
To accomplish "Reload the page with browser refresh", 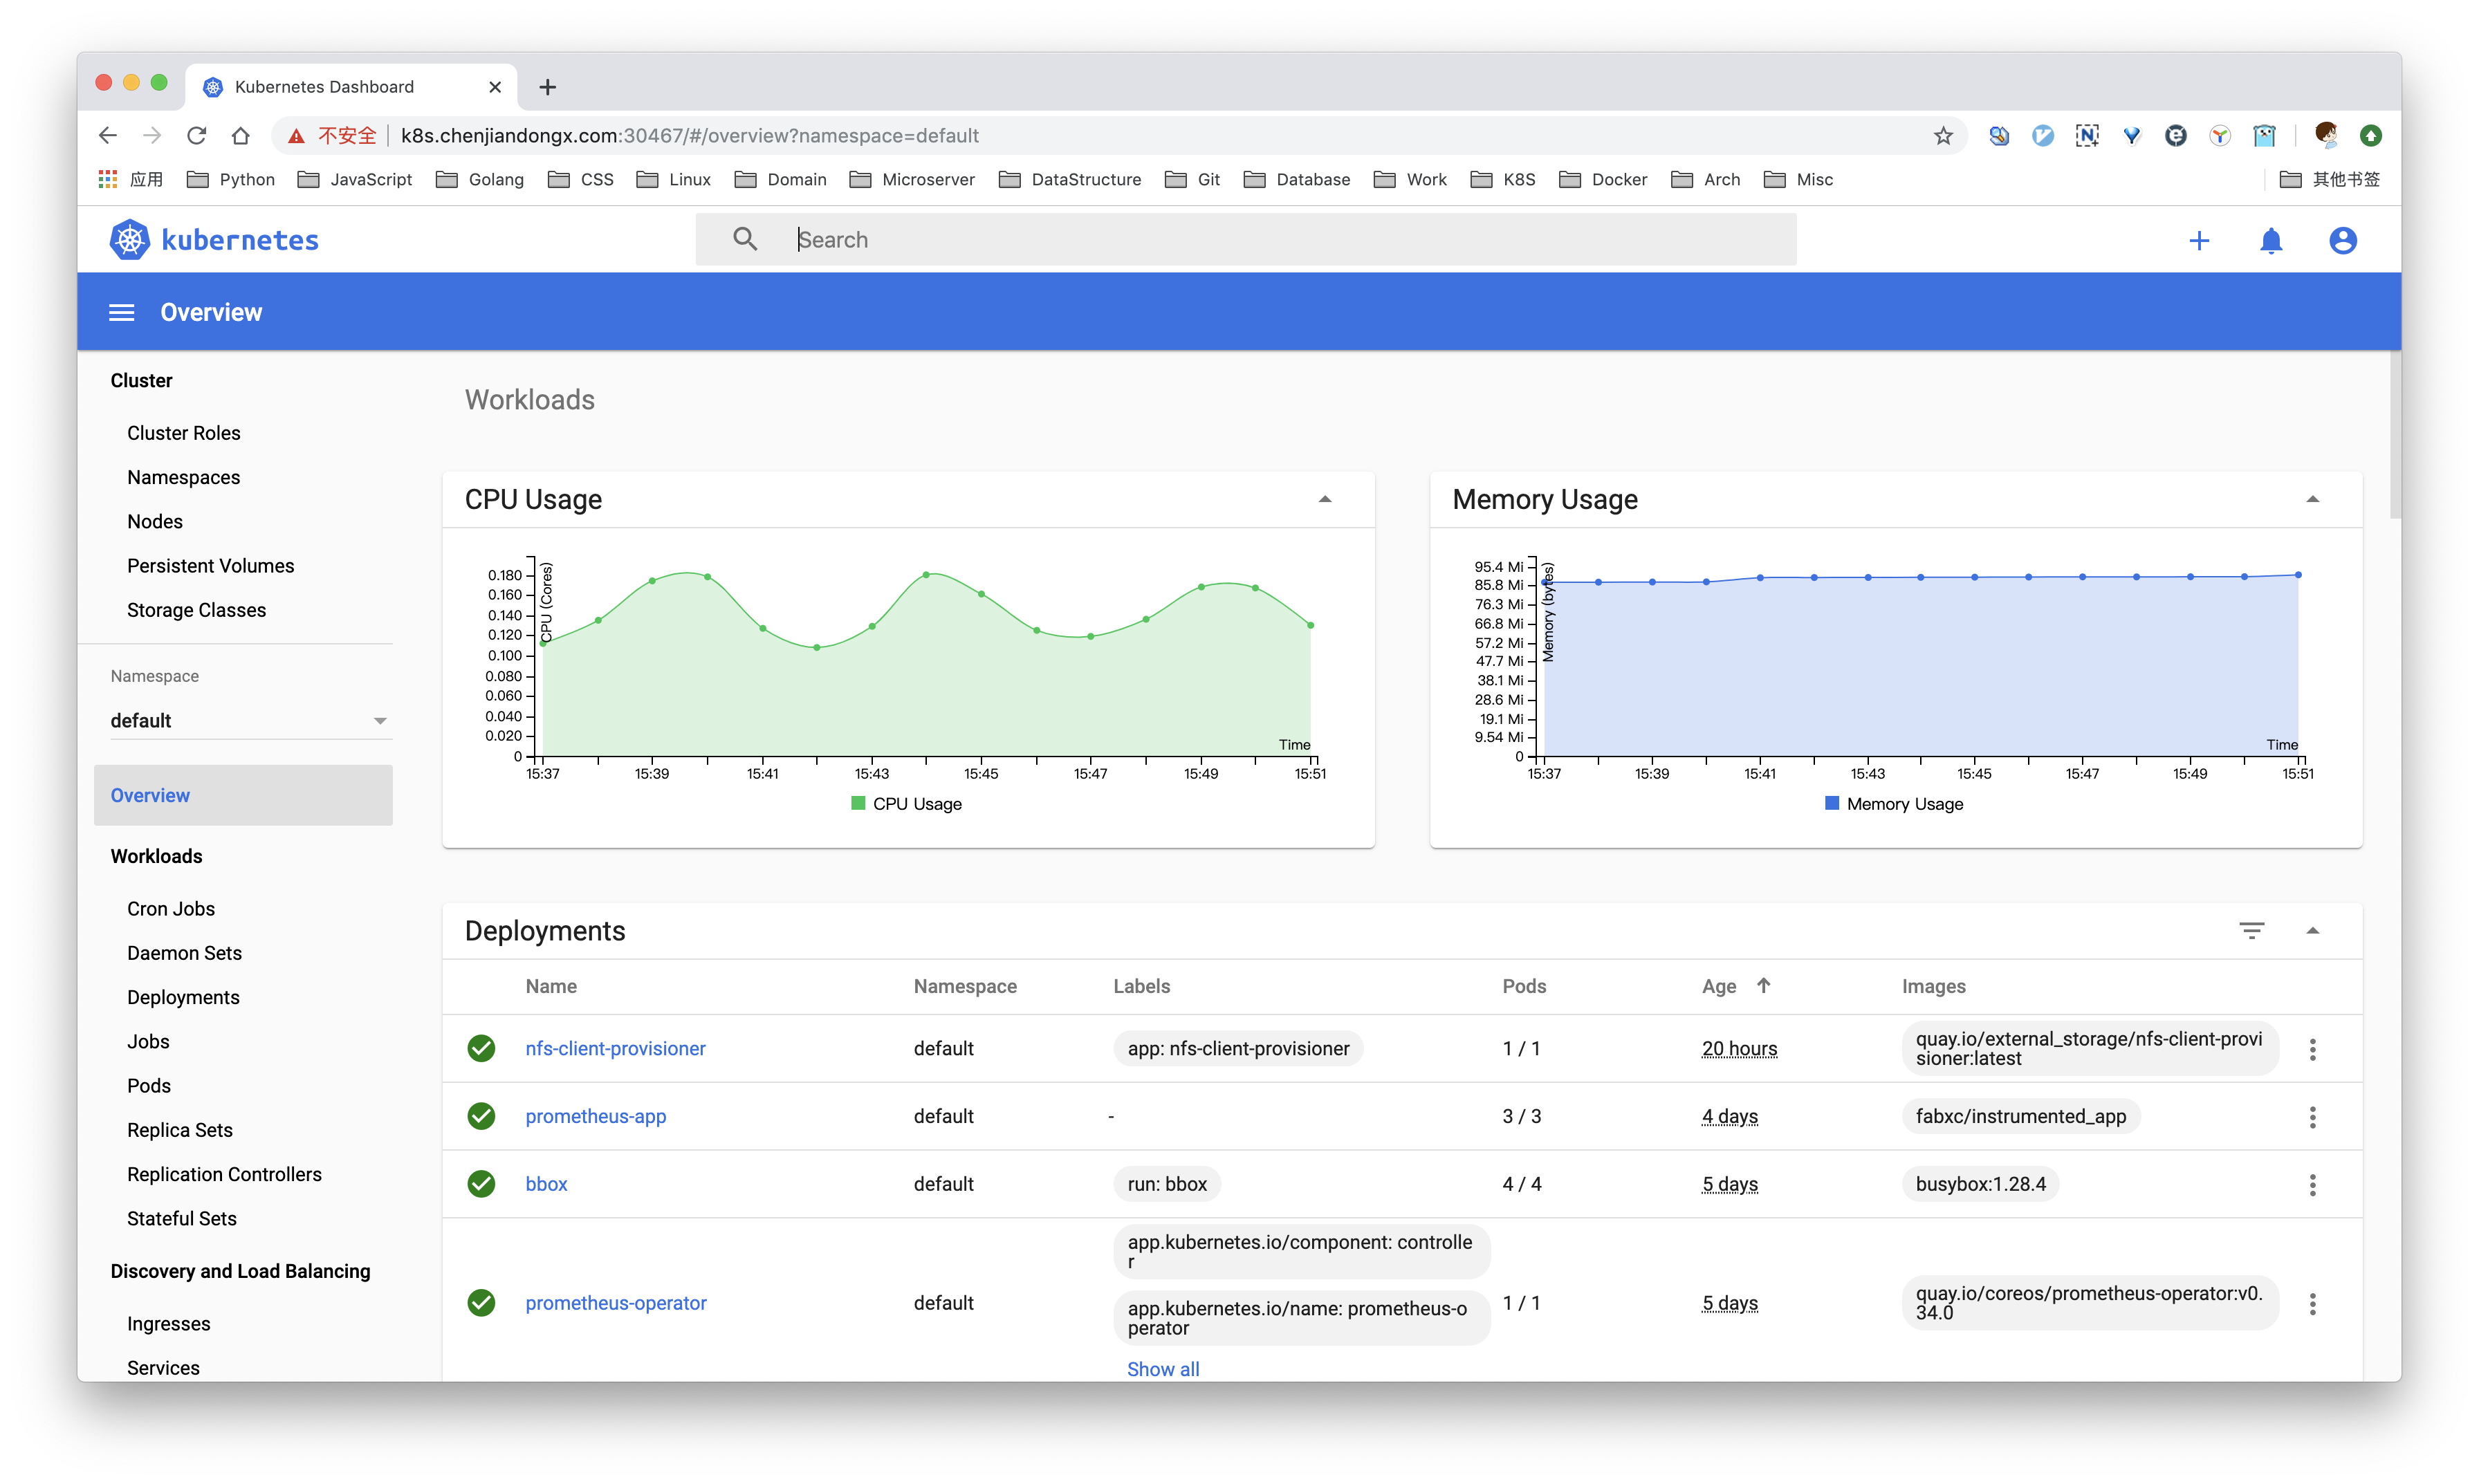I will pos(197,136).
